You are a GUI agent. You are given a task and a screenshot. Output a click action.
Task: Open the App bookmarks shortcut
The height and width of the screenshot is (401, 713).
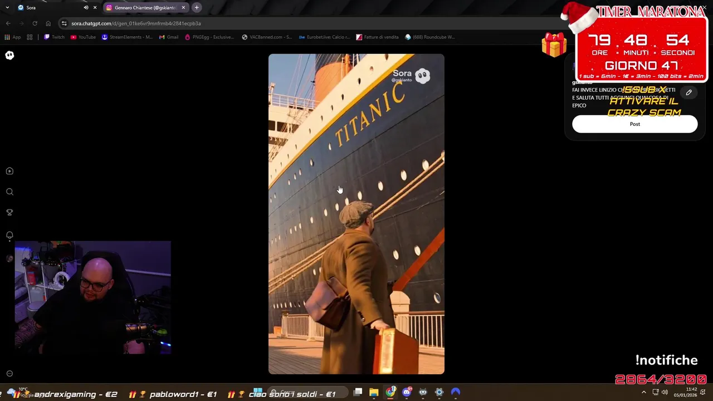click(12, 37)
